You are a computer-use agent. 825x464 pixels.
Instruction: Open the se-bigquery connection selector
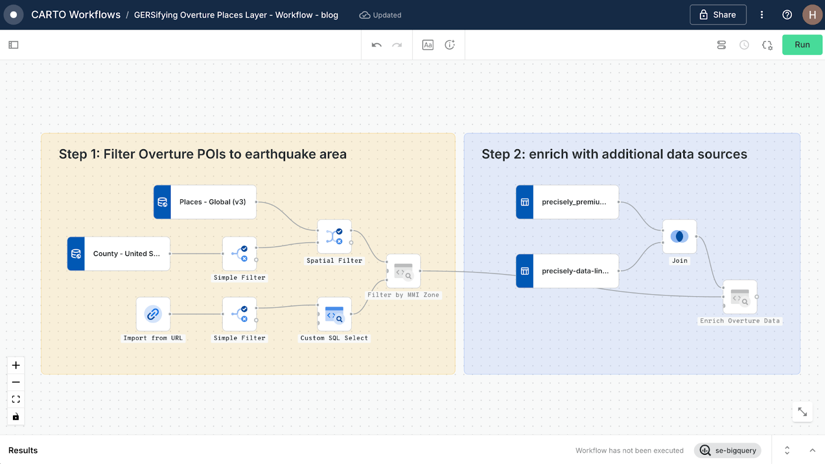click(x=728, y=450)
